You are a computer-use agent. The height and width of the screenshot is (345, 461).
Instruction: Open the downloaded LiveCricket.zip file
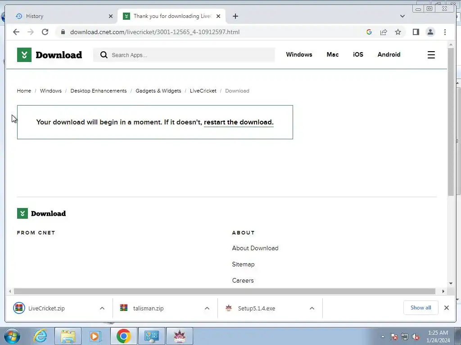pyautogui.click(x=46, y=308)
